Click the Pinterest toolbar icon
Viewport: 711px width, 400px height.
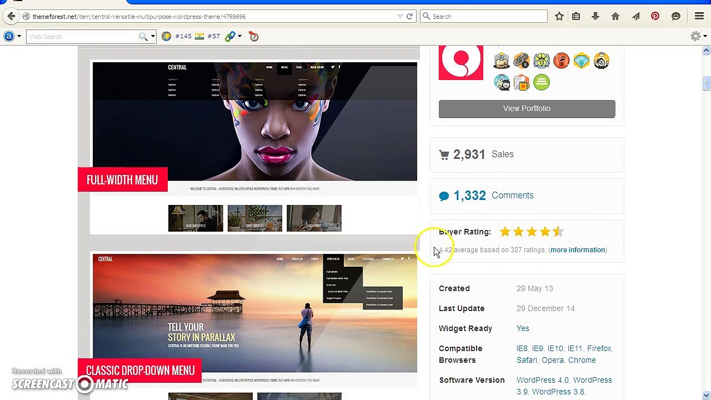655,17
